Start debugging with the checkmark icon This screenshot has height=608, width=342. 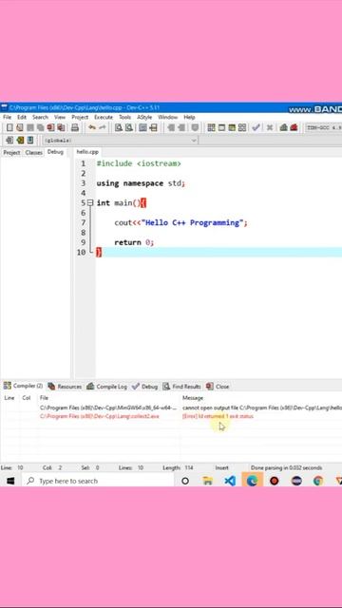click(256, 127)
